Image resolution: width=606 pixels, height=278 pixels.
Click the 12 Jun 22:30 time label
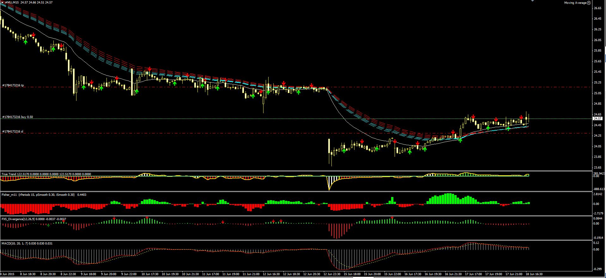click(x=332, y=274)
